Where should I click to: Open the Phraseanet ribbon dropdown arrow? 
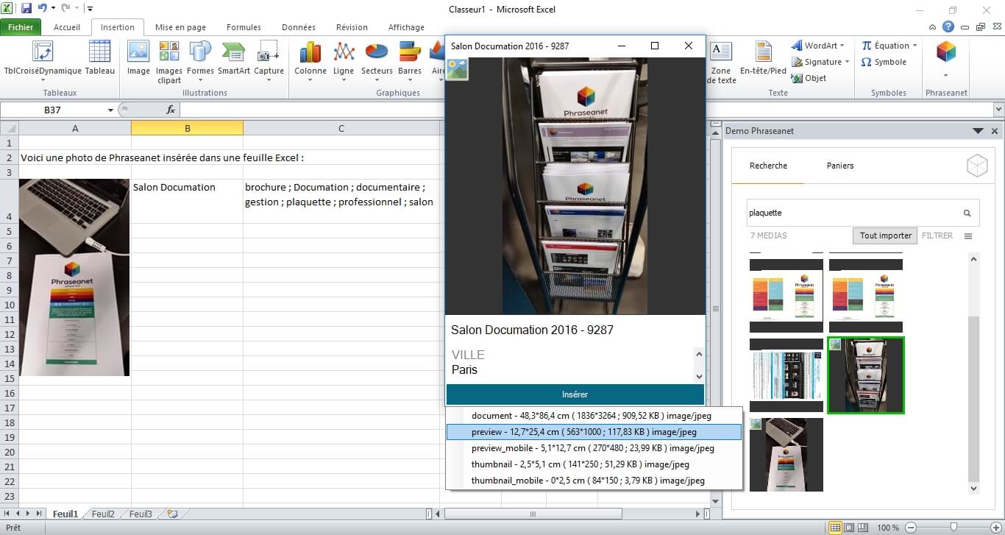(x=946, y=76)
